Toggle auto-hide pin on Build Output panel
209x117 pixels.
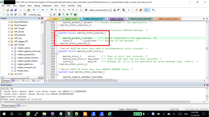(204, 85)
